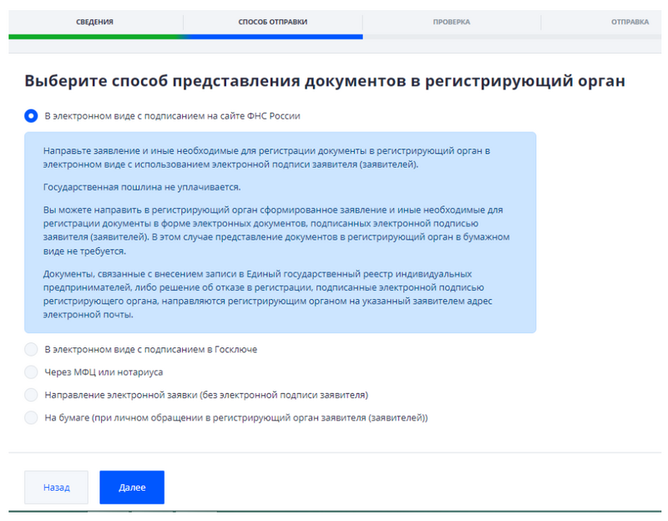668x521 pixels.
Task: Click the page heading 'Выберите способ представления документов'
Action: 325,80
